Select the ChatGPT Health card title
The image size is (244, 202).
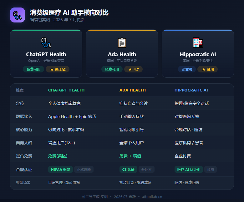(46, 54)
